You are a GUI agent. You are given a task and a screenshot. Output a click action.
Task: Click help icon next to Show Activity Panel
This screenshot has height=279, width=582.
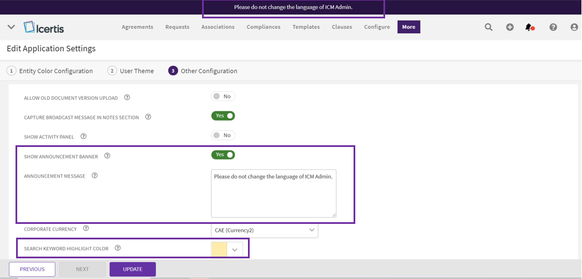(x=83, y=136)
